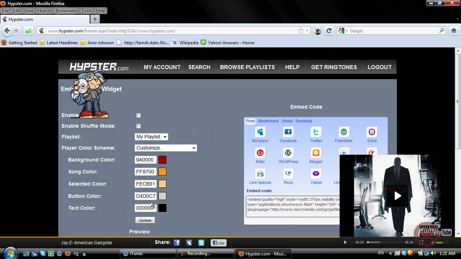Image resolution: width=461 pixels, height=259 pixels.
Task: Pick Background Color dark red swatch
Action: coord(162,160)
